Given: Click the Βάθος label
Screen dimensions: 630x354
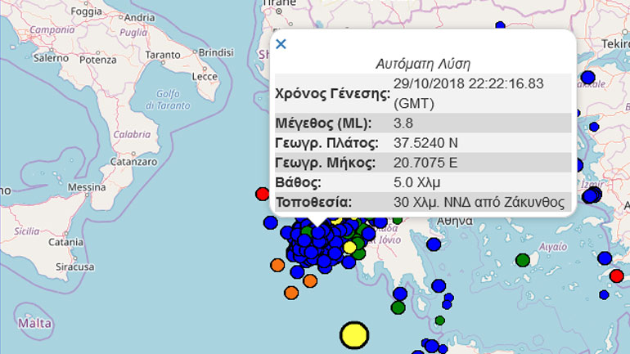Looking at the screenshot, I should coord(298,182).
